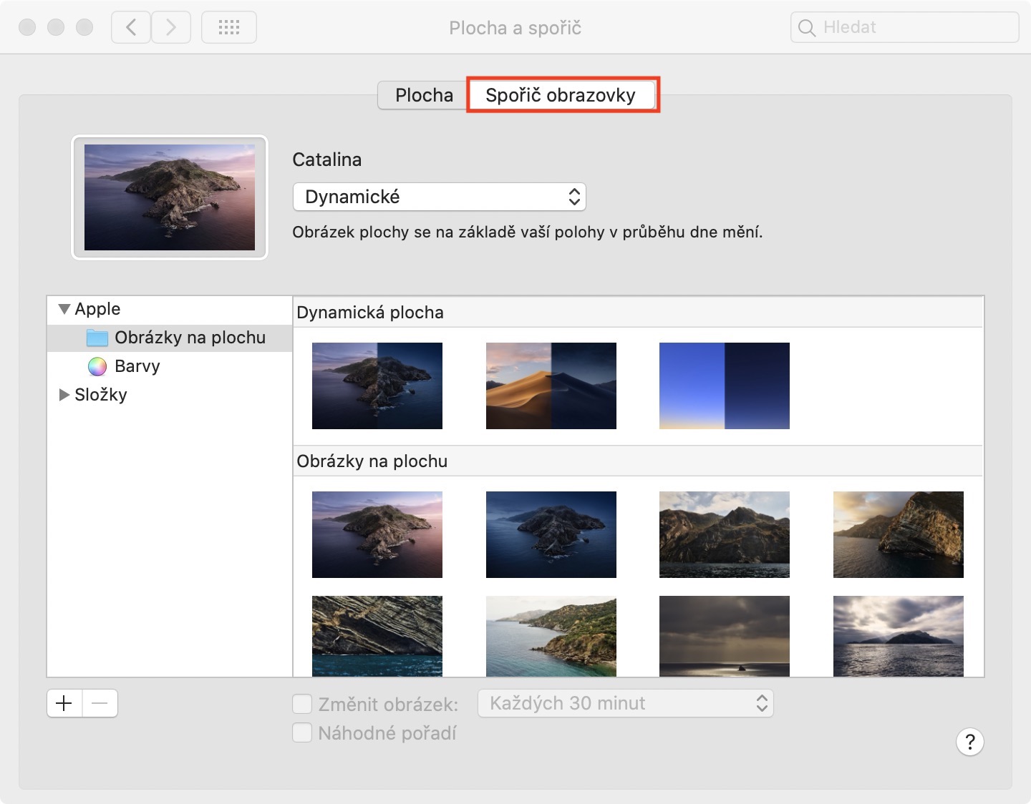
Task: Switch to the Plocha tab
Action: (424, 95)
